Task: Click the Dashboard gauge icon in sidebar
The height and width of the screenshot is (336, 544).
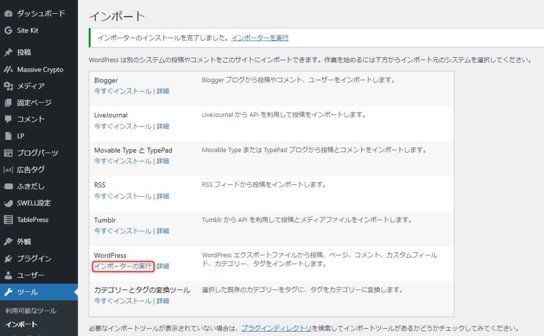Action: tap(8, 13)
